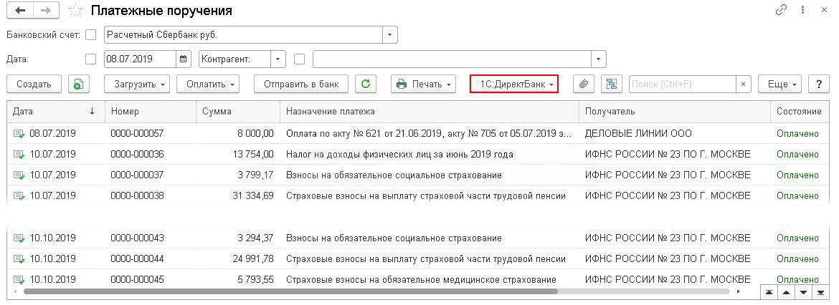Tick the Дата filter checkbox

[90, 59]
